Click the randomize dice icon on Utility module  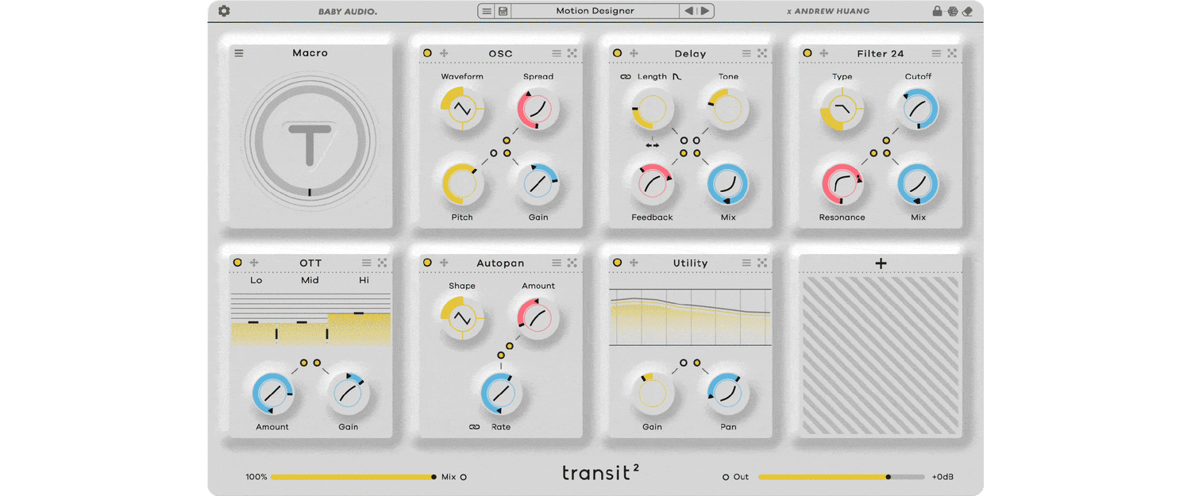click(761, 263)
